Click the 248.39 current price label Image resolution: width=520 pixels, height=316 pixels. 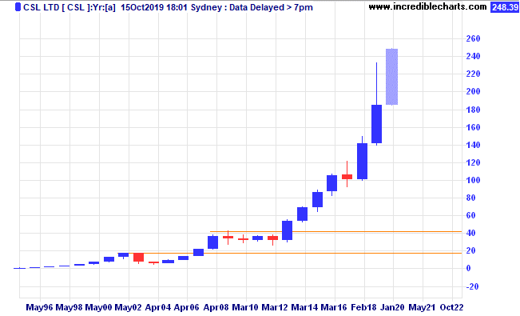point(505,7)
